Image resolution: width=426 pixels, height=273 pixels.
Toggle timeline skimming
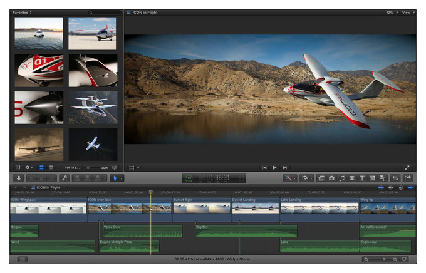click(x=381, y=187)
